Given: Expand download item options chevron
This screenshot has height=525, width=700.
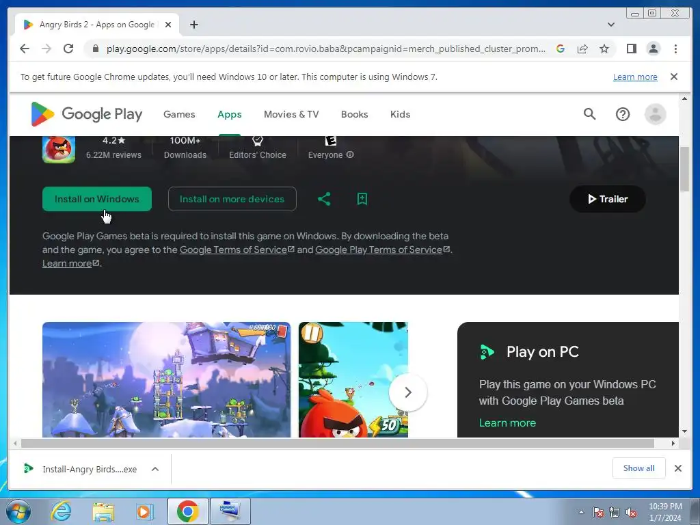Looking at the screenshot, I should tap(155, 469).
